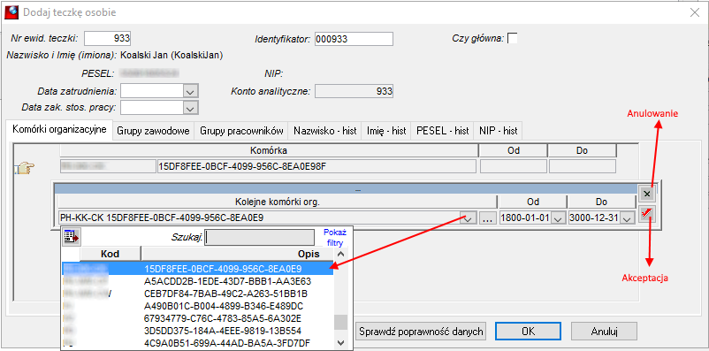This screenshot has height=351, width=709.
Task: Select list row A5ACDD2B-1EDE-43D7-BBB1-AA3E63
Action: tap(198, 281)
